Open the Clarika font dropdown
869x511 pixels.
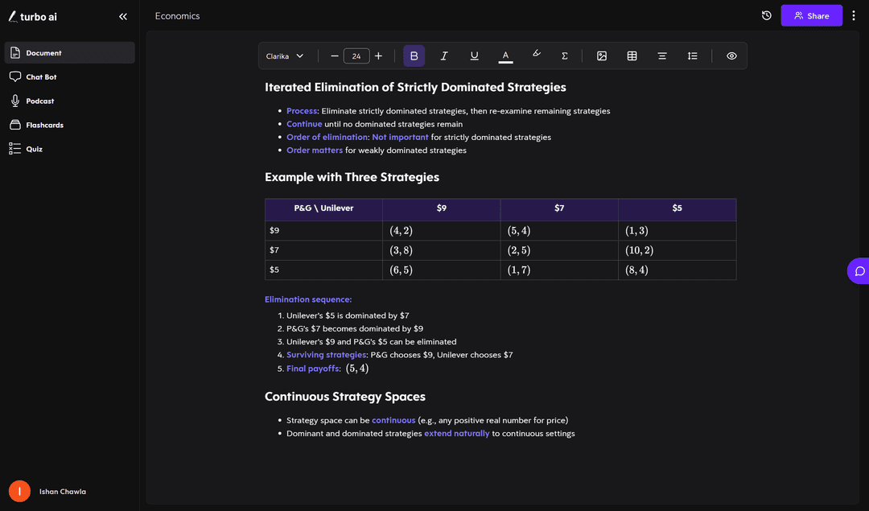pyautogui.click(x=285, y=56)
